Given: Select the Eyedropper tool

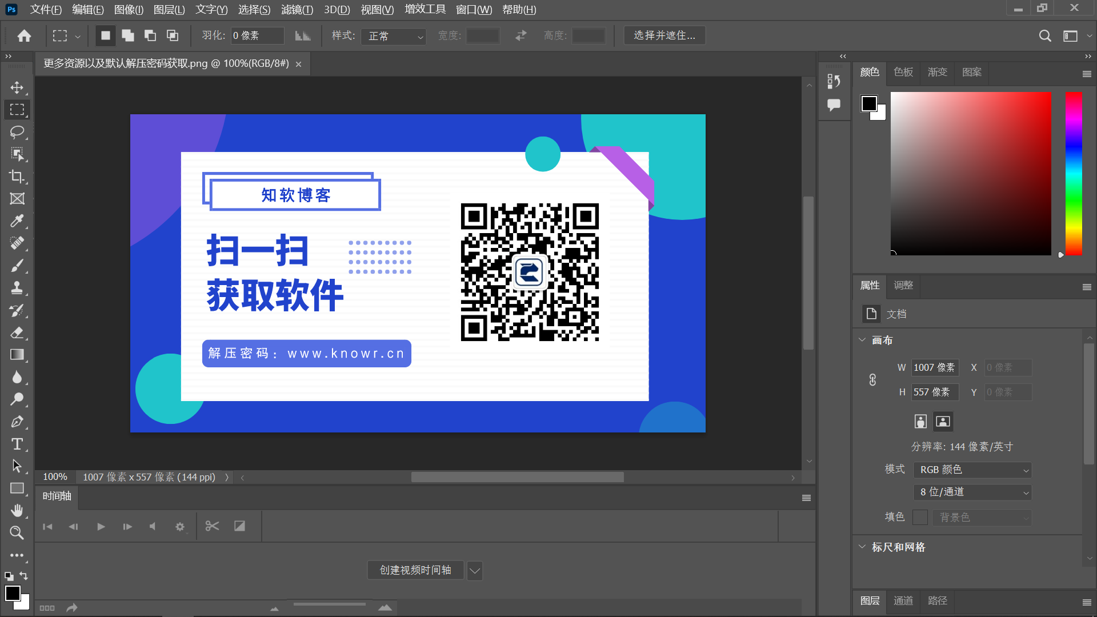Looking at the screenshot, I should click(17, 221).
